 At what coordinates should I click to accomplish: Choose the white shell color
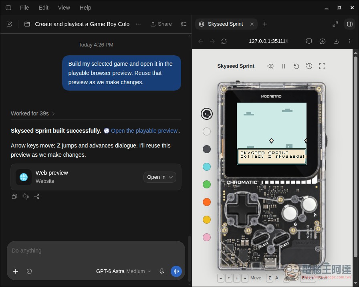coord(207,131)
